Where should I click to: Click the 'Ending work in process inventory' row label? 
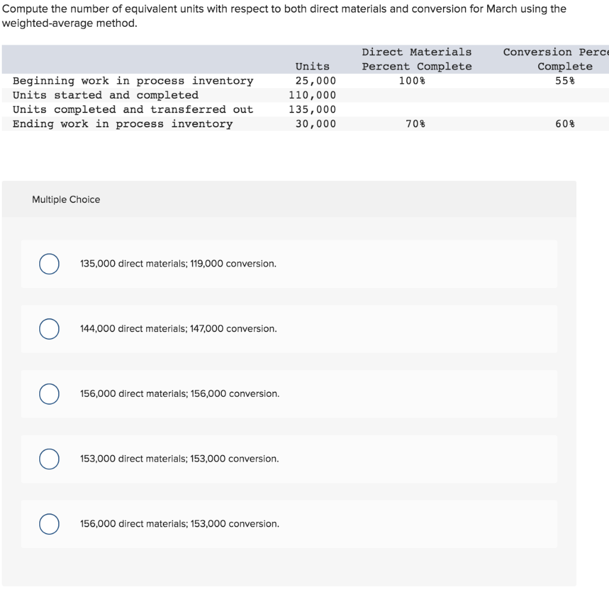pos(123,124)
